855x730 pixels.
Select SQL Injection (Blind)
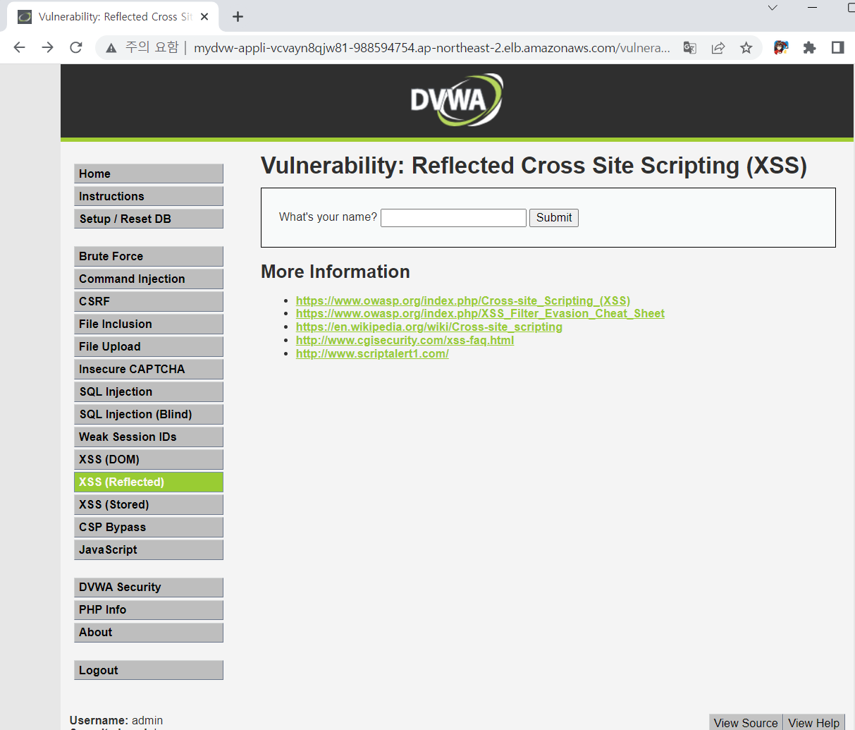point(149,414)
